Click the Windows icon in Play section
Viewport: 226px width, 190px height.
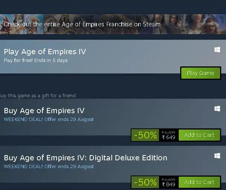tap(217, 50)
